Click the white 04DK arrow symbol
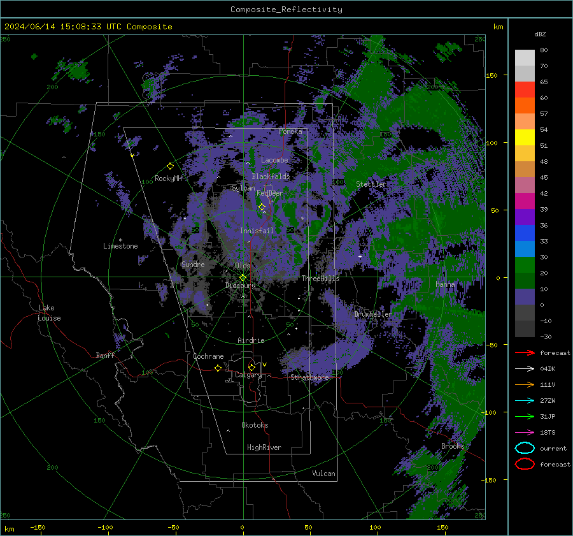 [525, 368]
